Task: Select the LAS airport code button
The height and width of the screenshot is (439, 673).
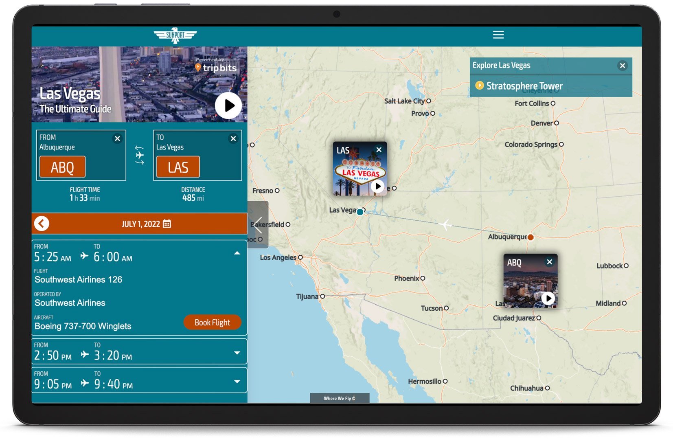Action: point(178,167)
